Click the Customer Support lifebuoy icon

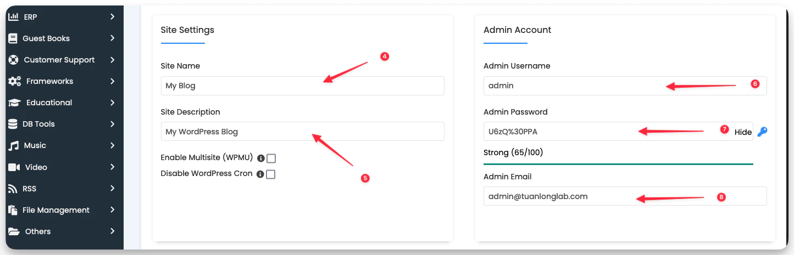click(14, 60)
